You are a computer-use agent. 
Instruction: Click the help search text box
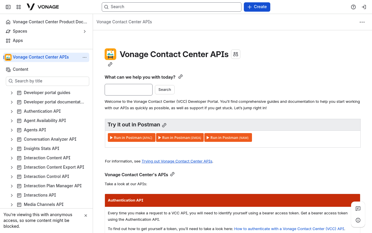(128, 90)
